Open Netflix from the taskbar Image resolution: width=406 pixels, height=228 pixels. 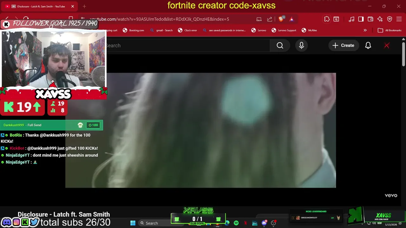[246, 223]
